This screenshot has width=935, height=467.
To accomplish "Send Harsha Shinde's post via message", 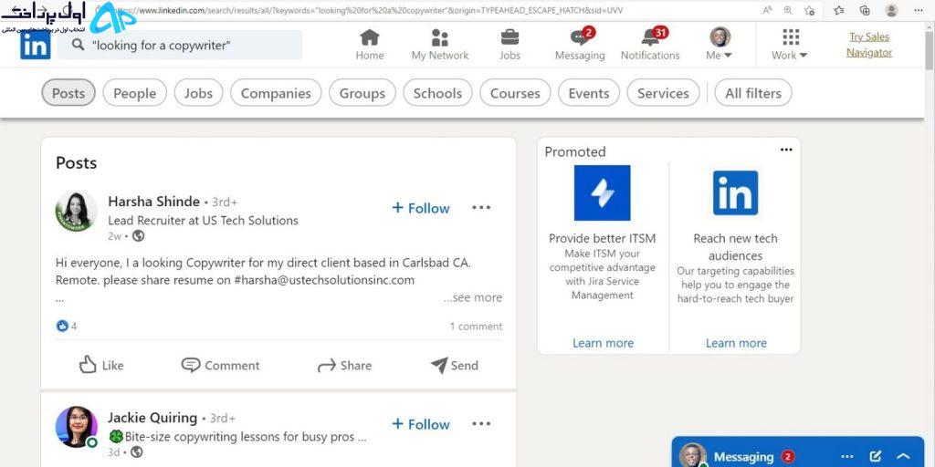I will click(455, 365).
